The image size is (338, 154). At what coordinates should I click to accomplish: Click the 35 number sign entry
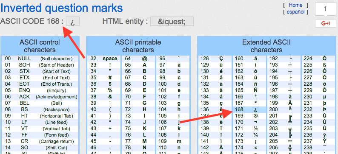104,78
